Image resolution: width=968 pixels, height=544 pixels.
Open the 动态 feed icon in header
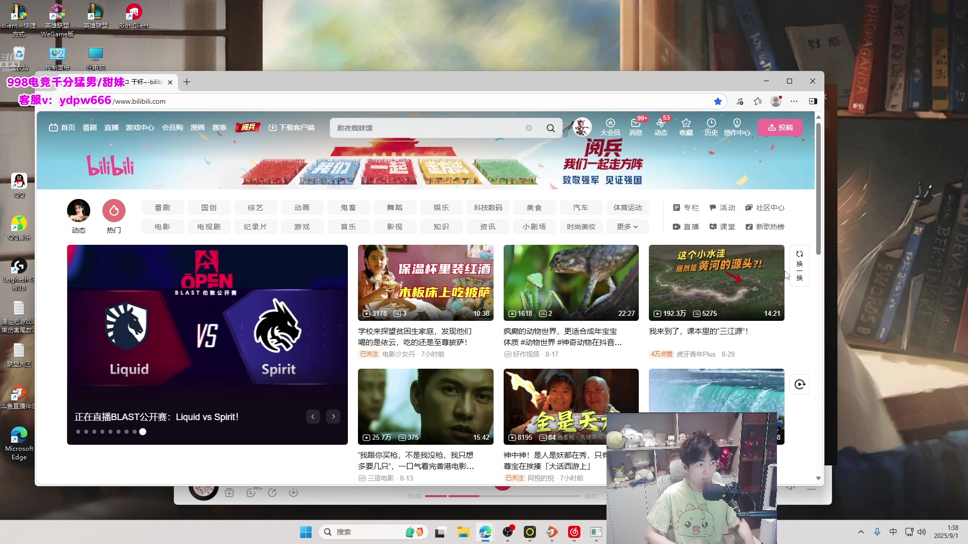(660, 127)
